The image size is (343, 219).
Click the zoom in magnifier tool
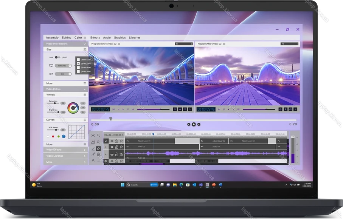pyautogui.click(x=98, y=135)
